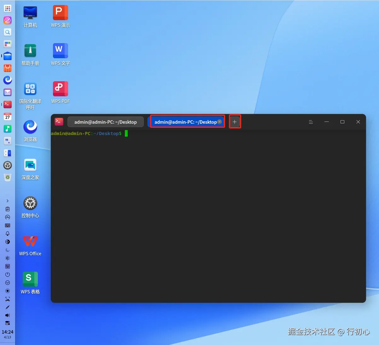Screen dimensions: 379x345
Task: Click the circled down-arrow tray icon
Action: [8, 283]
